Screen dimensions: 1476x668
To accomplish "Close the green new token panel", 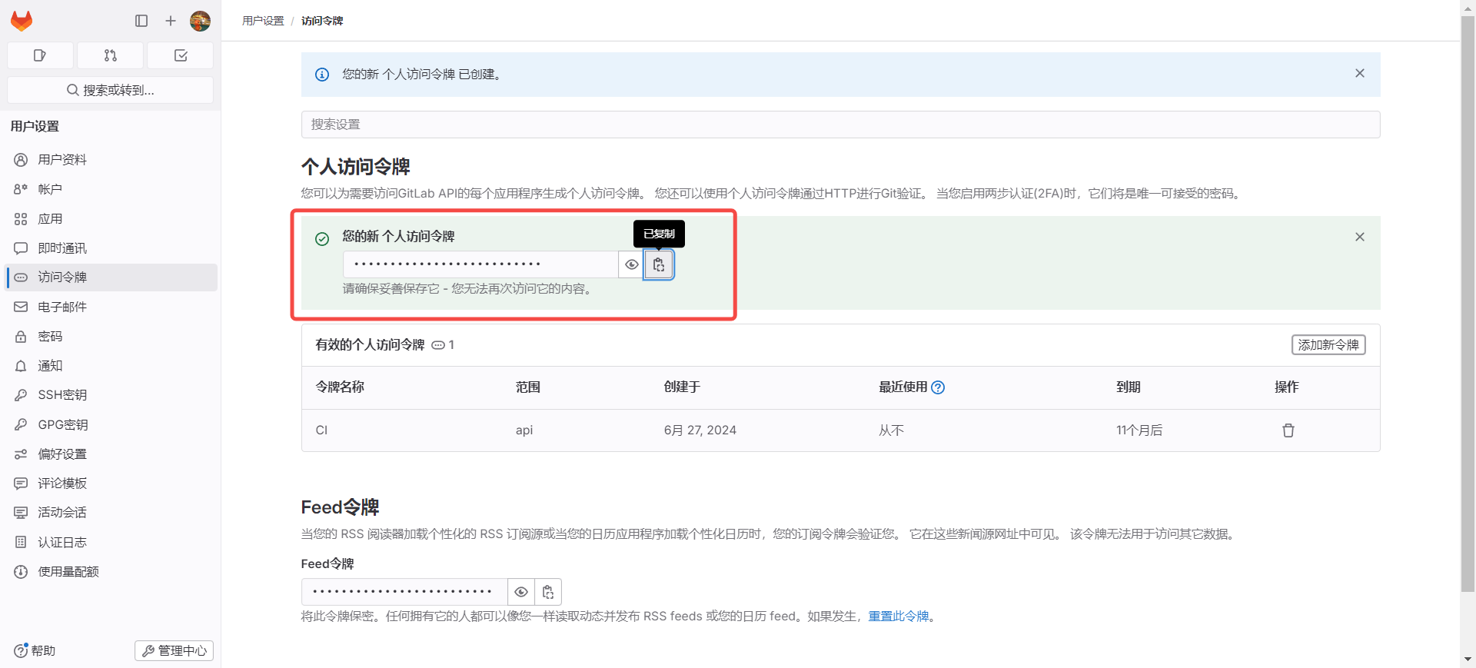I will point(1359,237).
